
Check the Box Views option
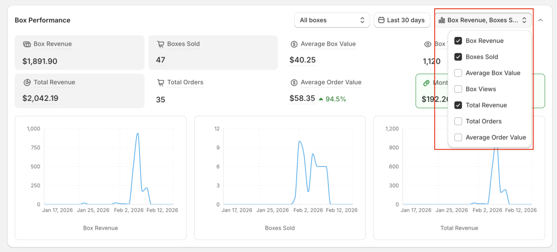click(458, 89)
